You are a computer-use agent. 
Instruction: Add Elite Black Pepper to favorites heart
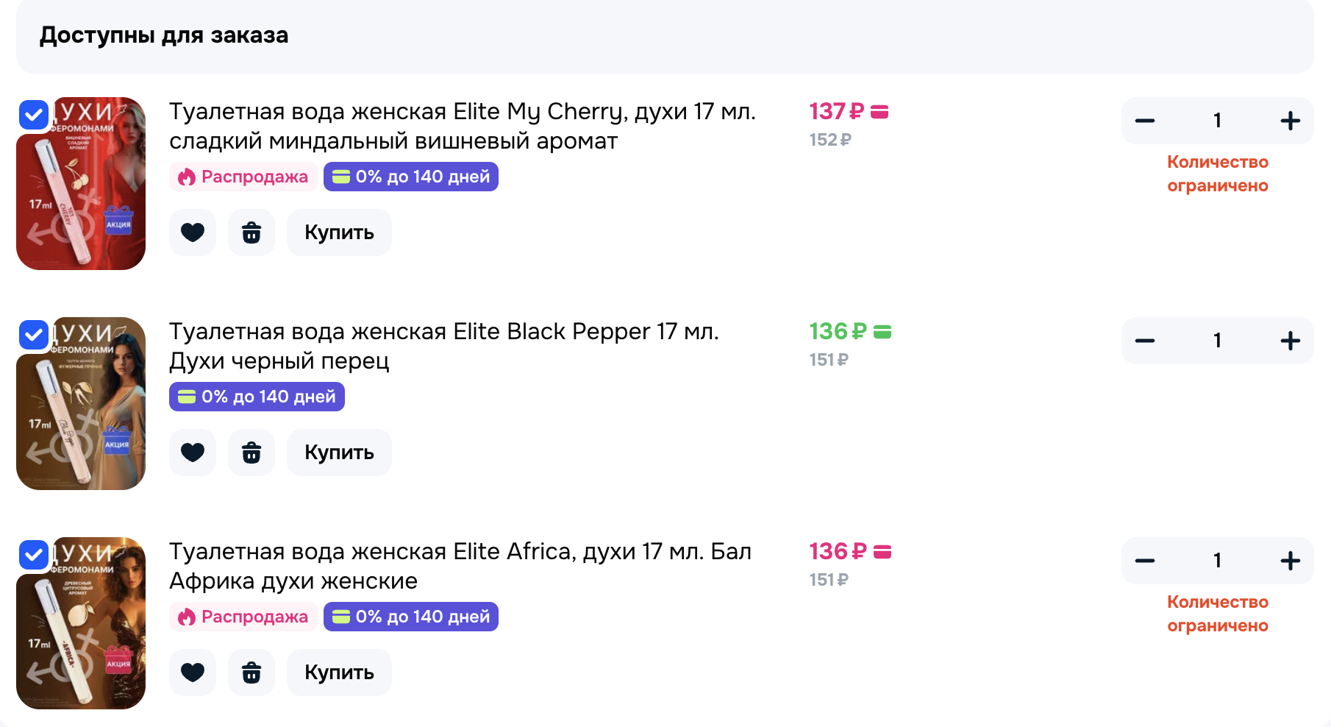(x=193, y=453)
